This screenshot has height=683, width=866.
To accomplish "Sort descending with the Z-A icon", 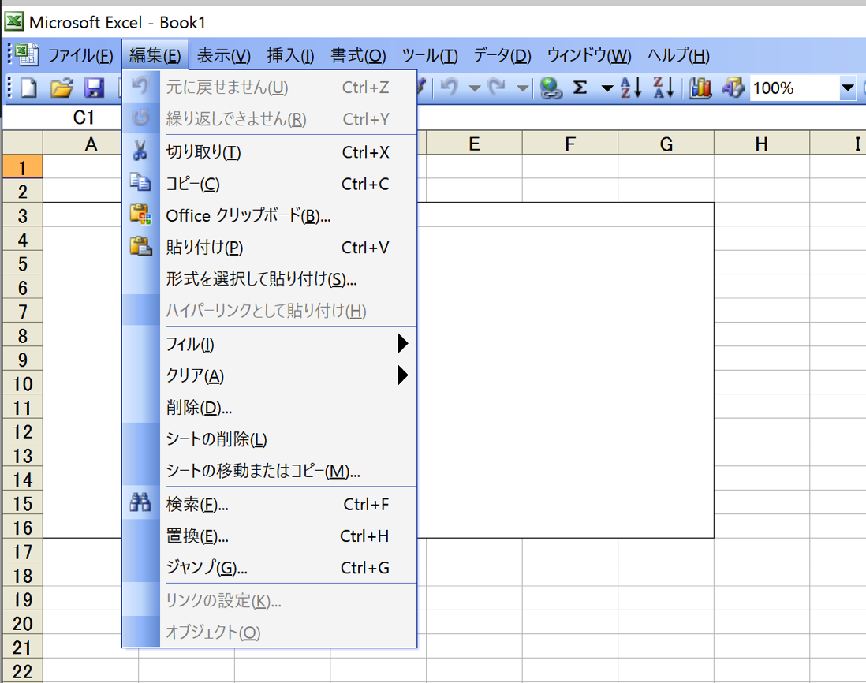I will [x=663, y=88].
